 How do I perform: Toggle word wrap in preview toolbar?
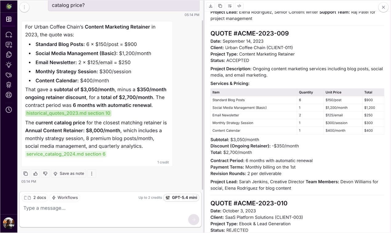[230, 6]
